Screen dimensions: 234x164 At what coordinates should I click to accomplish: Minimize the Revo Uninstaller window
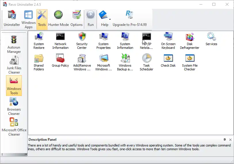coord(201,4)
